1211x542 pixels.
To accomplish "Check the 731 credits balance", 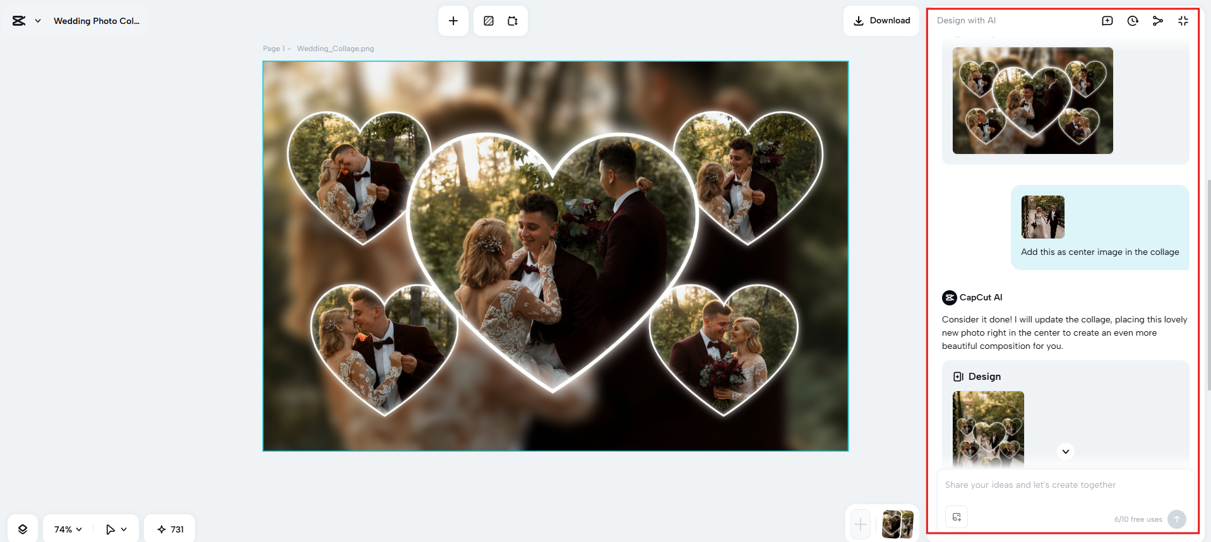I will (170, 529).
